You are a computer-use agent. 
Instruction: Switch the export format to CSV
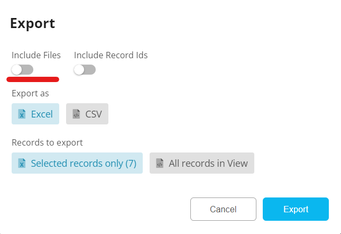tap(87, 114)
